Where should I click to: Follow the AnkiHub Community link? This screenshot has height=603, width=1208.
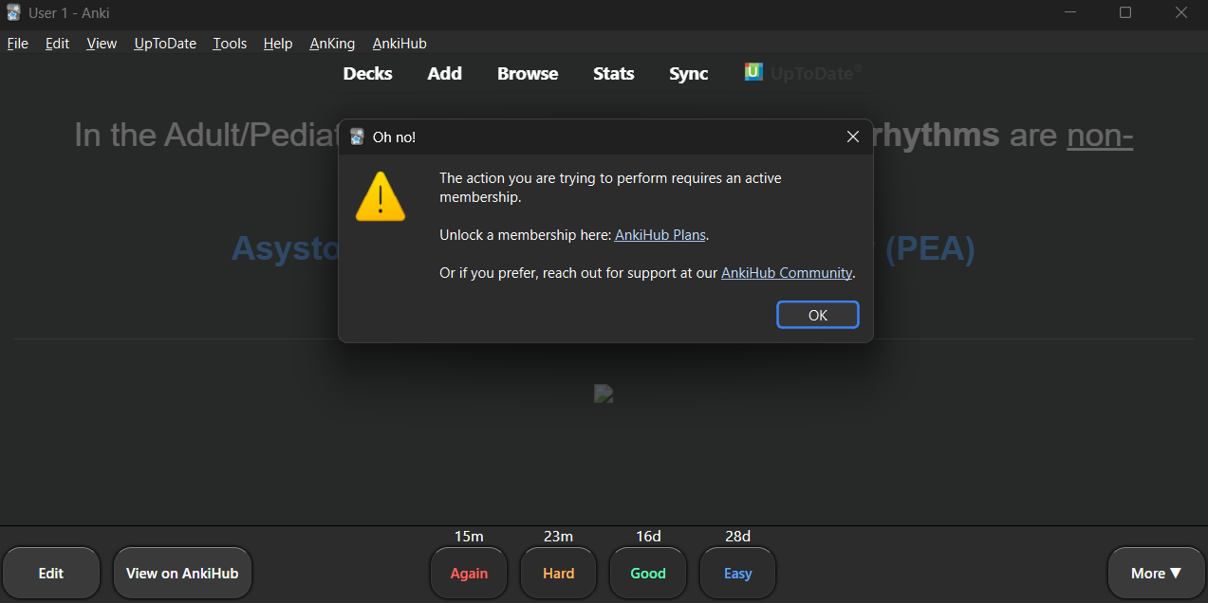[787, 273]
